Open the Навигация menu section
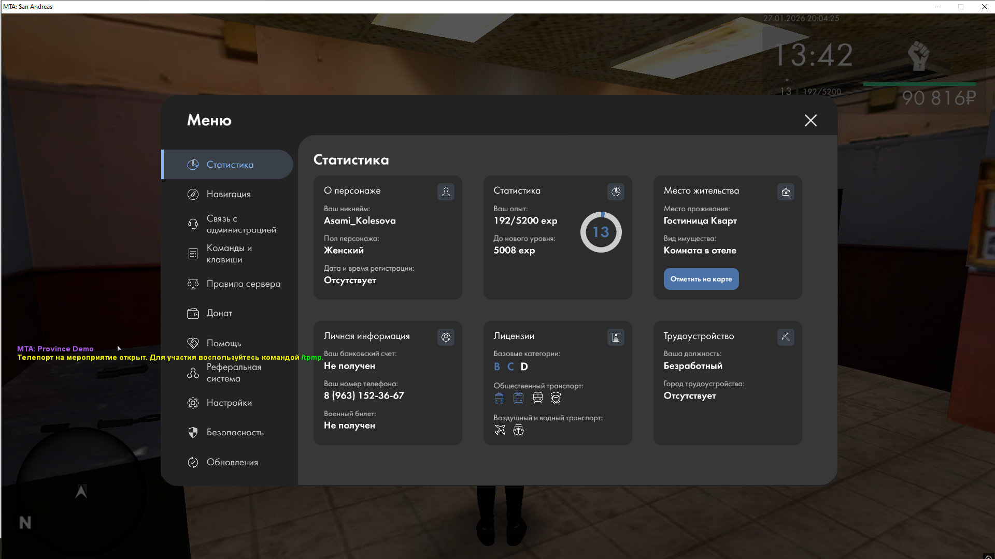The width and height of the screenshot is (995, 559). click(229, 194)
